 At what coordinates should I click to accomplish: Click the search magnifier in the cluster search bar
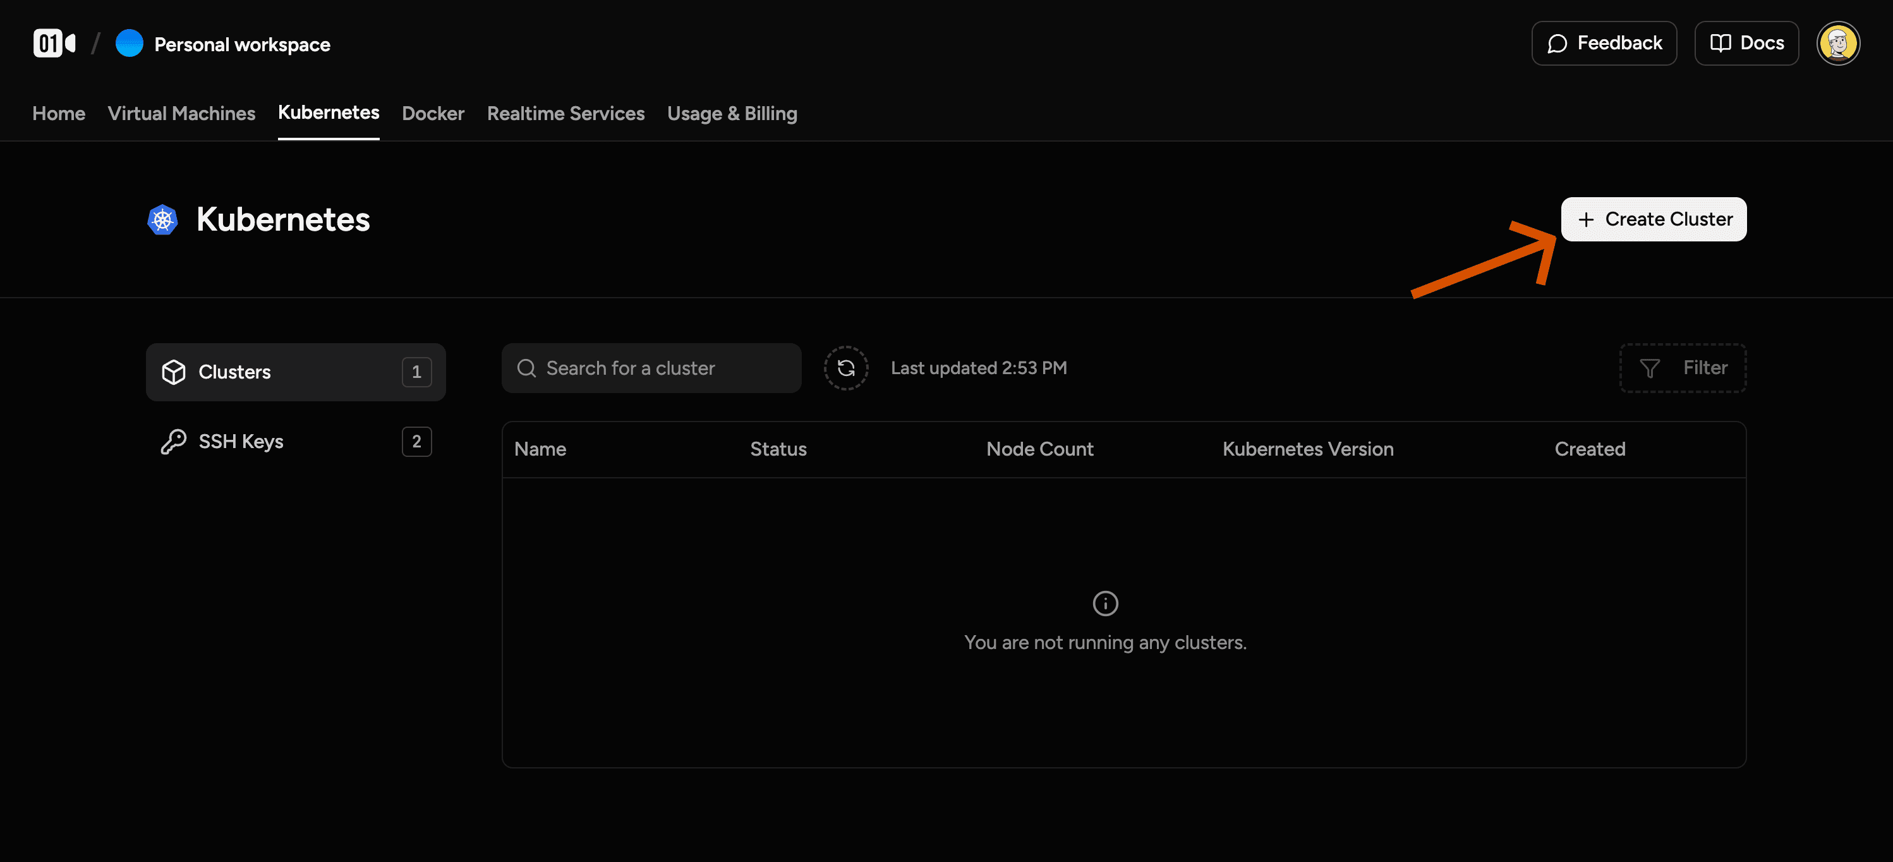pos(526,367)
